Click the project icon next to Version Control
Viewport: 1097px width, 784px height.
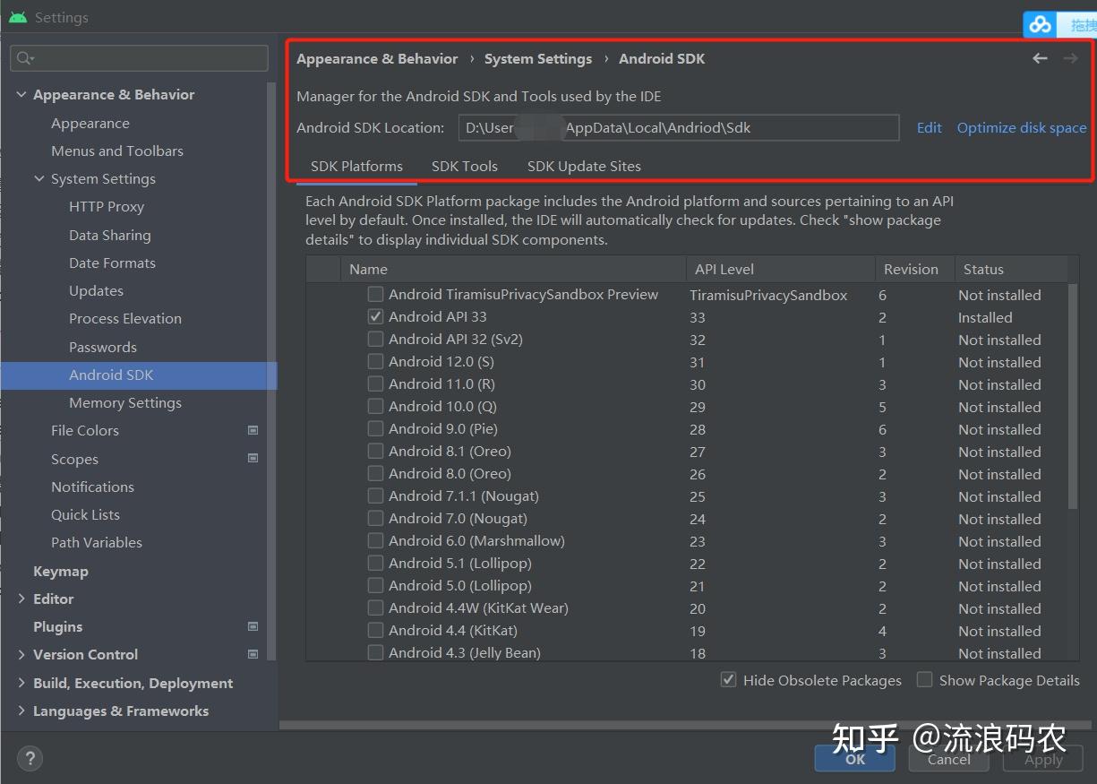253,654
